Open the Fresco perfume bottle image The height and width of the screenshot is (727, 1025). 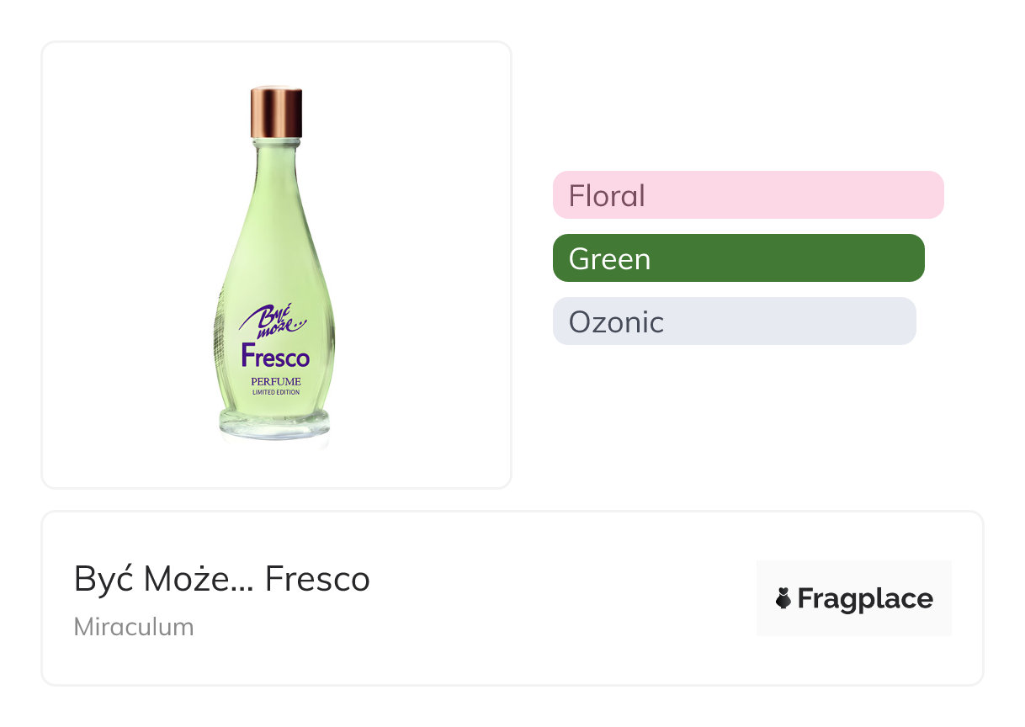[276, 265]
